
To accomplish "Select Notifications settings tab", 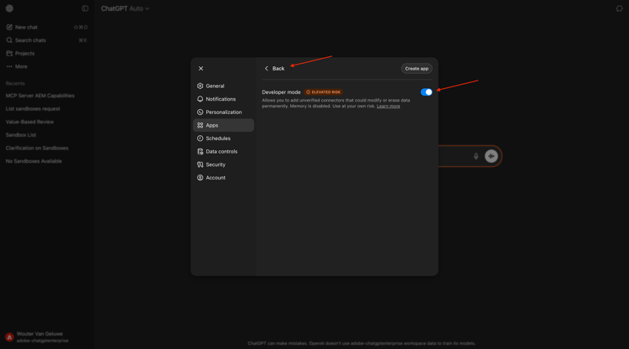I will pos(223,99).
